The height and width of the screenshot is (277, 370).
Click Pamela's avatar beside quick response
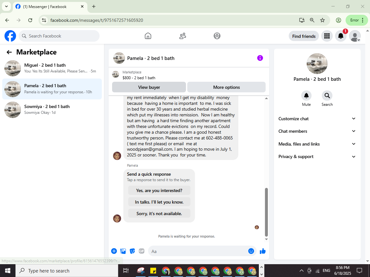[x=117, y=218]
